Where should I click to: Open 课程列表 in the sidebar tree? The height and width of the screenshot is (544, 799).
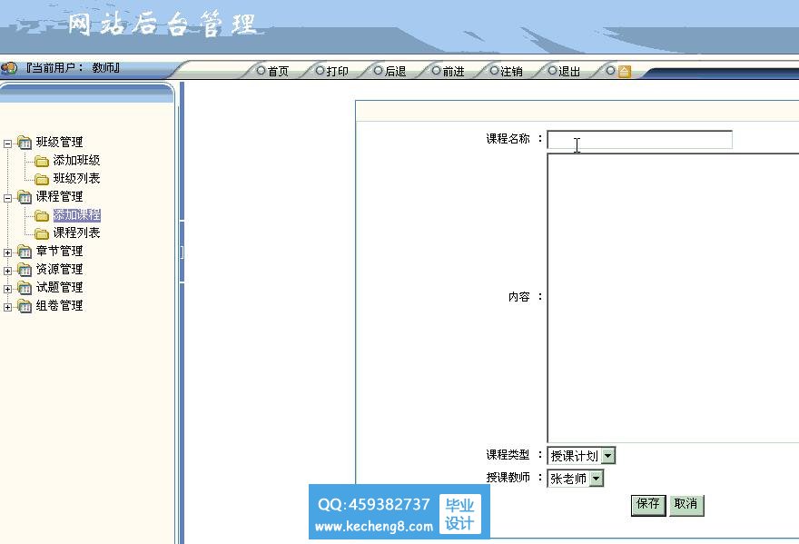[x=76, y=233]
